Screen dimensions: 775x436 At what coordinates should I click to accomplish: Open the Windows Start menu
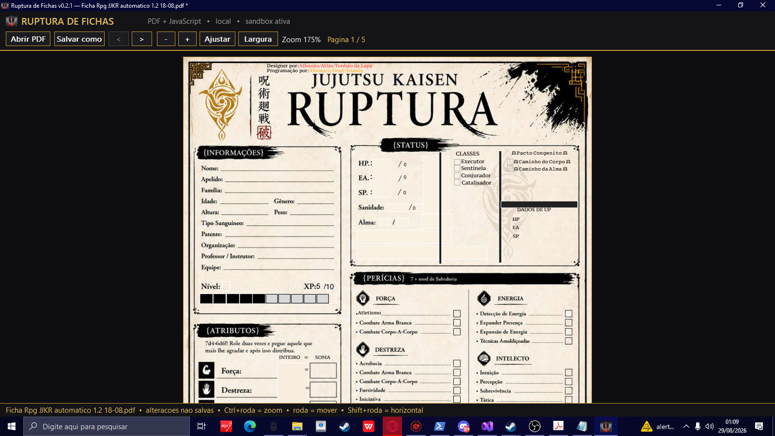pyautogui.click(x=12, y=426)
